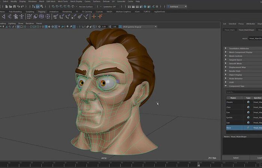Toggle color management sRGB icon in viewport
Viewport: 262px width, 168px height.
(120, 27)
